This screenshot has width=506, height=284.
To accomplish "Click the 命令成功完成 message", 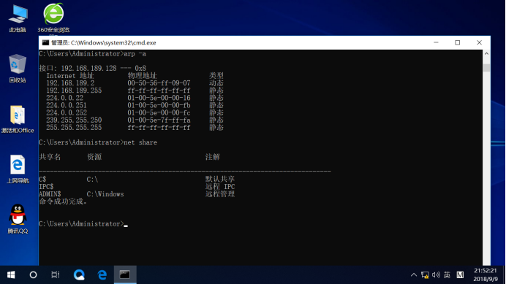I will pos(63,202).
